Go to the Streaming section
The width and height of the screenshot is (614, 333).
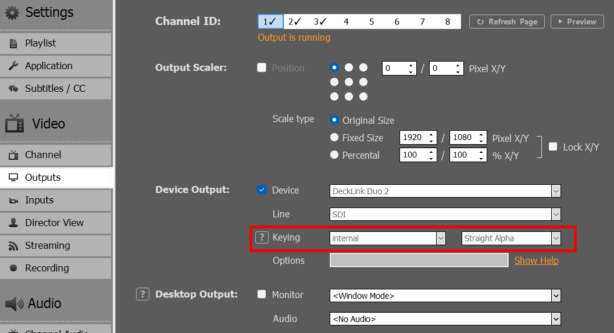point(56,245)
